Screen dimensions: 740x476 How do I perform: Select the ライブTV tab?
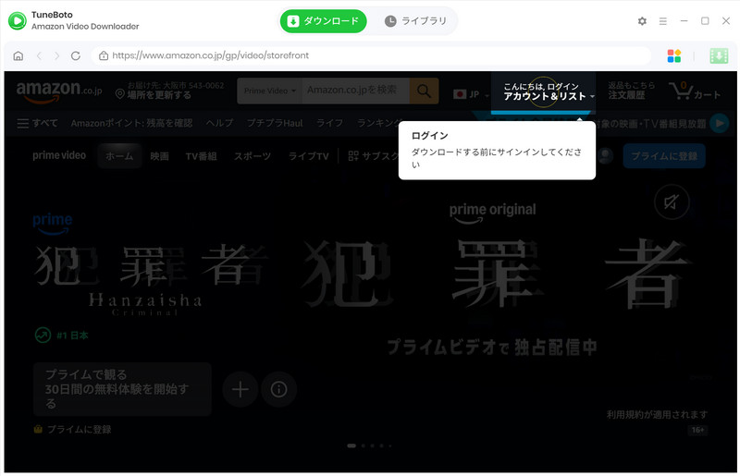tap(309, 156)
